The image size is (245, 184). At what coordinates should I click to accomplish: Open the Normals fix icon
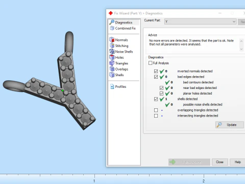[x=112, y=40]
